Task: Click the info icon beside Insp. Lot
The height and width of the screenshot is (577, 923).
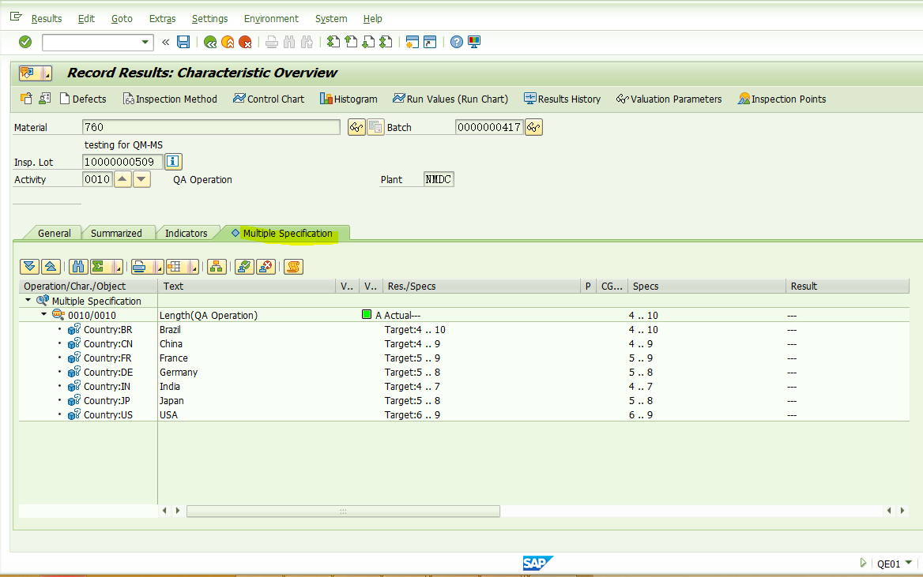Action: [x=173, y=162]
